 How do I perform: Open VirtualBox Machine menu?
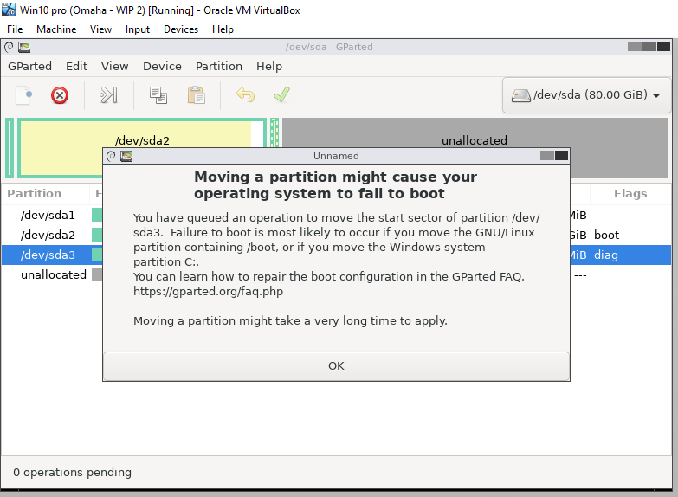(56, 29)
